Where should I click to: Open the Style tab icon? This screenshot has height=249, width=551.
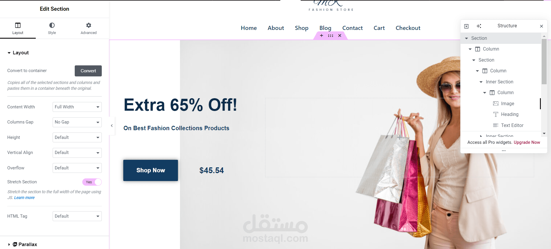(x=52, y=25)
